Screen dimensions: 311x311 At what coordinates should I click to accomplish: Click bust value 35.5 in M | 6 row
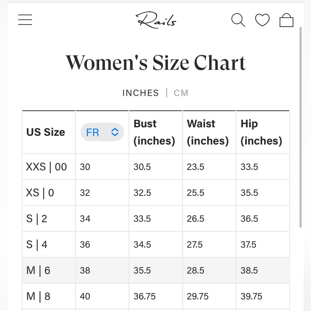pos(142,271)
